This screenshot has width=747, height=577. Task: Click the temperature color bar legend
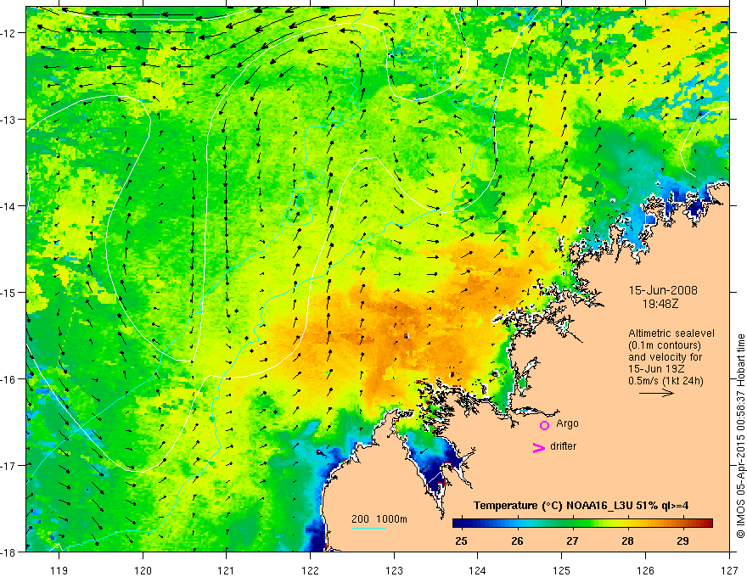tap(582, 524)
